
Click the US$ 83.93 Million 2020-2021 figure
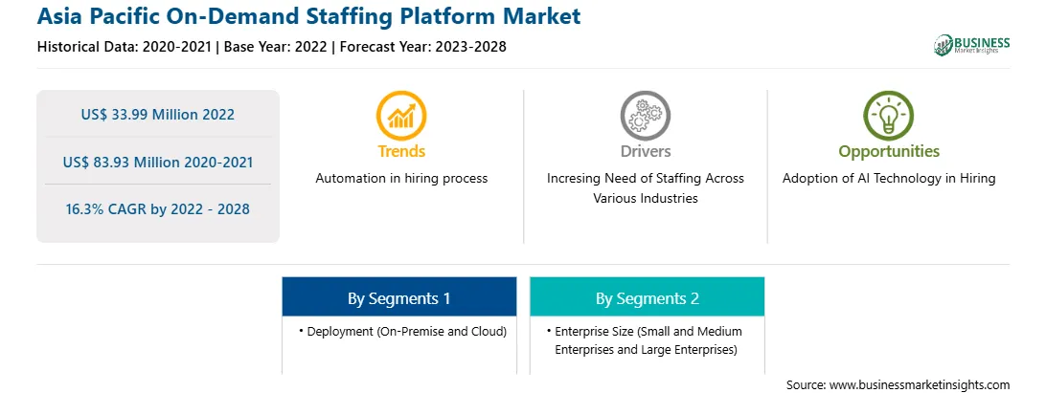pyautogui.click(x=158, y=162)
